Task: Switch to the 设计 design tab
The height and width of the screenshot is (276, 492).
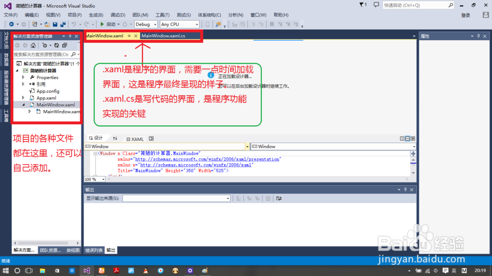Action: point(96,138)
